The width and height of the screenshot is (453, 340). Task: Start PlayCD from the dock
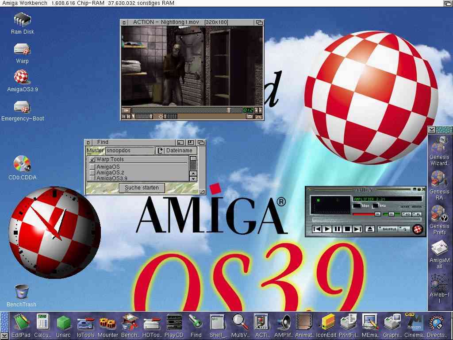click(174, 322)
